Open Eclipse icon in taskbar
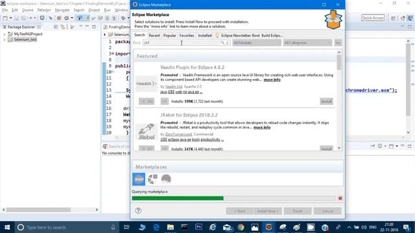 pos(269,227)
